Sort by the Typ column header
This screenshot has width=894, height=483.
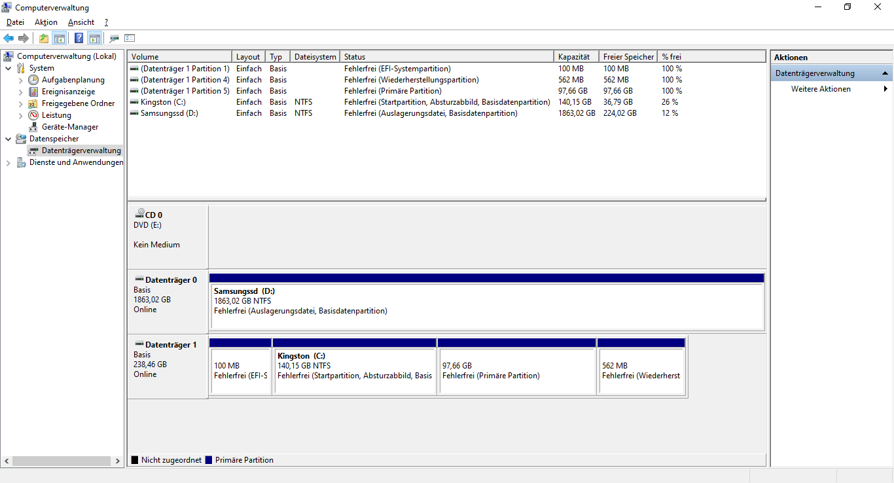click(x=278, y=57)
